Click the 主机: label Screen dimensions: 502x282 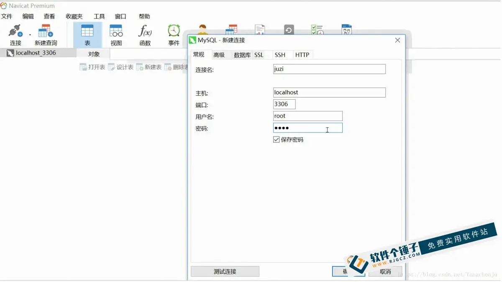(x=202, y=93)
